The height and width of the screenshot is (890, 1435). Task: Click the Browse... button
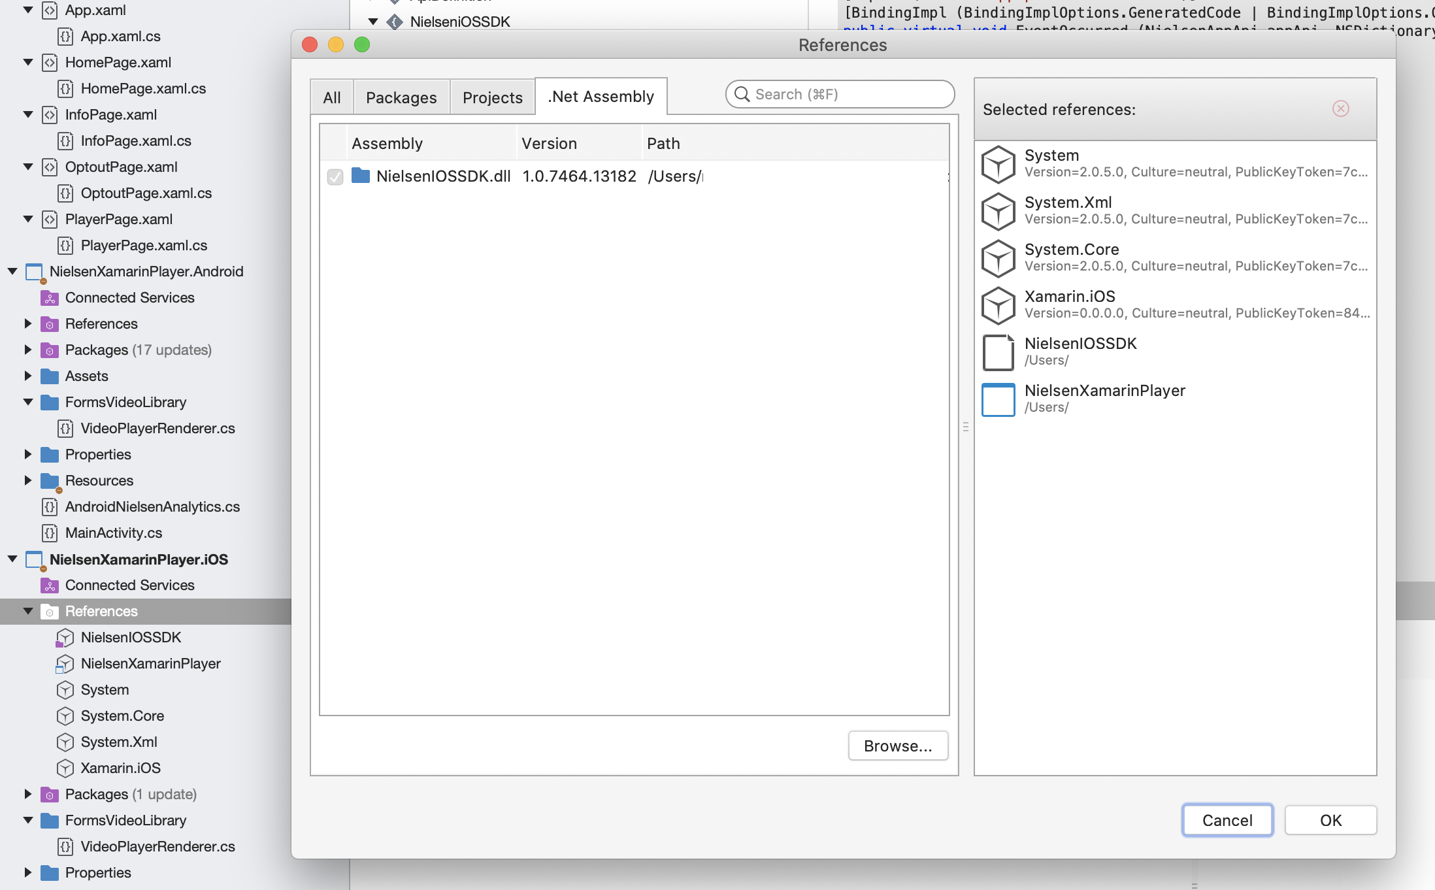(898, 746)
